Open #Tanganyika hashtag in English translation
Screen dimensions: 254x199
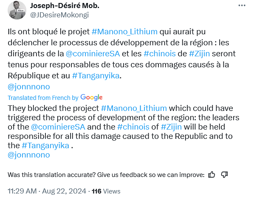45,146
